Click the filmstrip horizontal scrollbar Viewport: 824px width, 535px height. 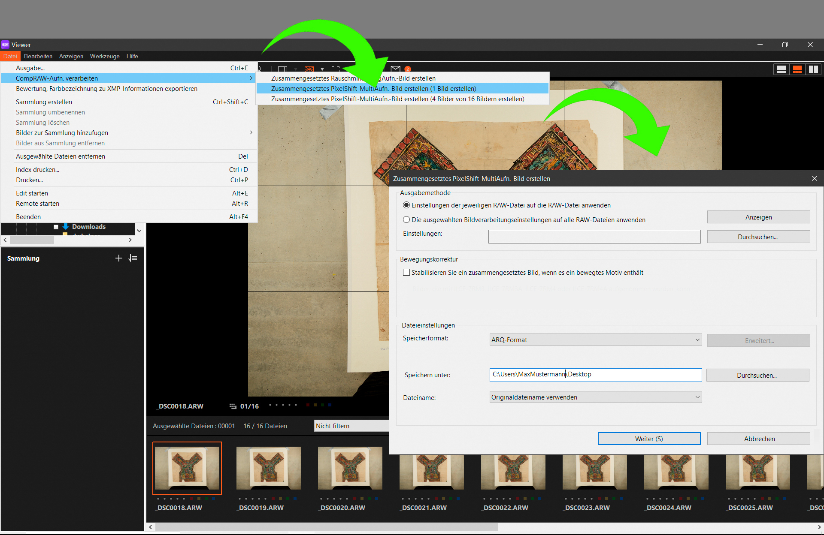pos(326,527)
